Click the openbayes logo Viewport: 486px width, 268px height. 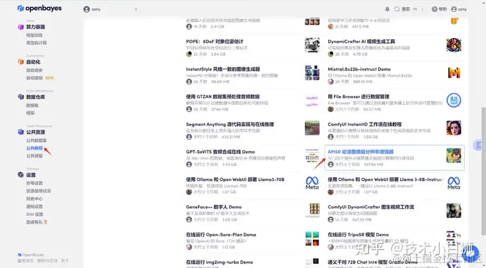point(39,8)
